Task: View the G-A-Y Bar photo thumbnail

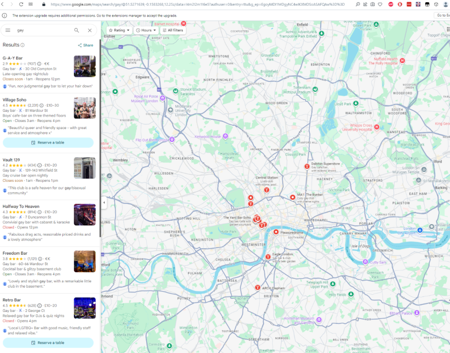Action: point(85,66)
